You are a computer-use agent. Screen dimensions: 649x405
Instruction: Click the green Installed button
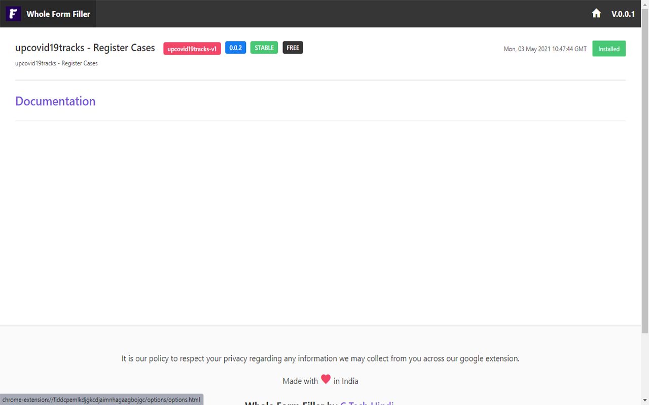(609, 49)
